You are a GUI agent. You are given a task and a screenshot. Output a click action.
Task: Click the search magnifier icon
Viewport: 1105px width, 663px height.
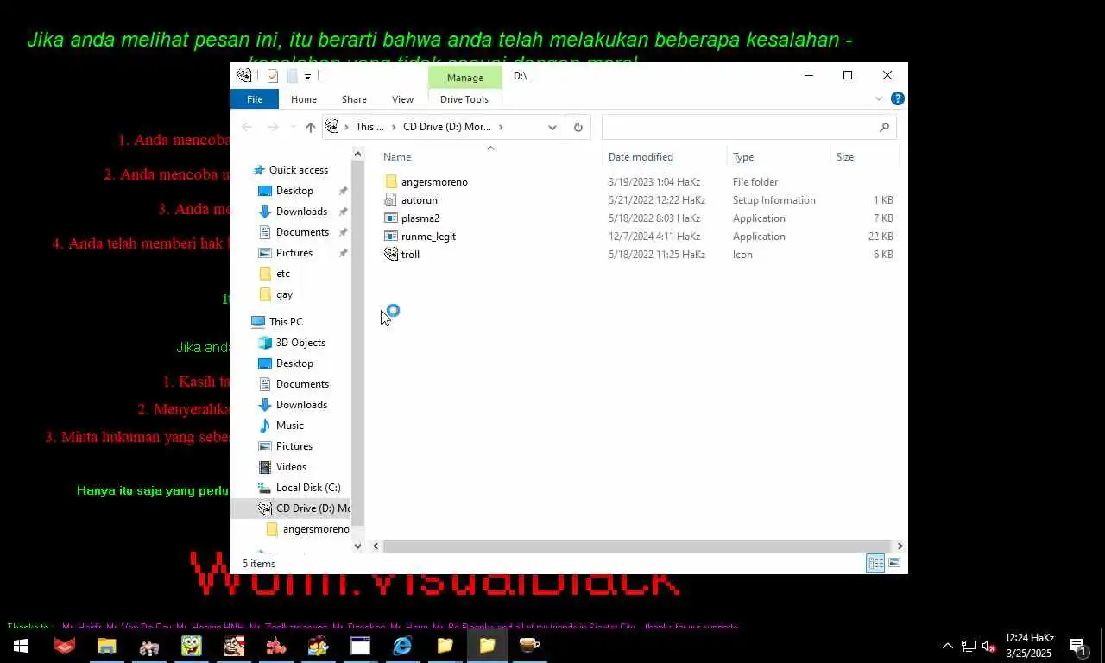884,127
